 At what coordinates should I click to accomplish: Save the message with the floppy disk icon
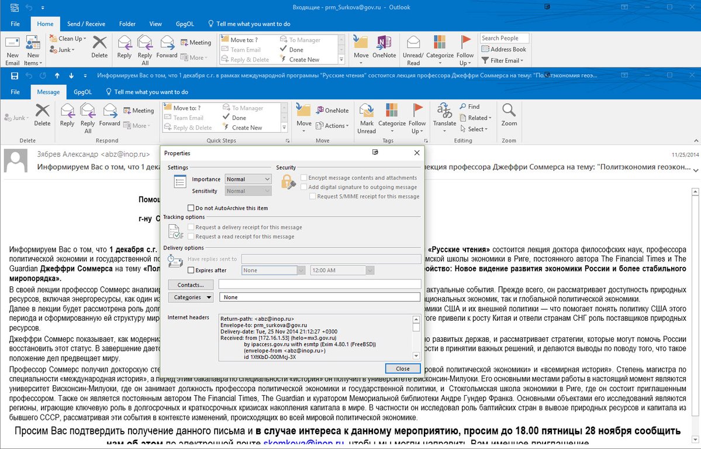(x=14, y=76)
